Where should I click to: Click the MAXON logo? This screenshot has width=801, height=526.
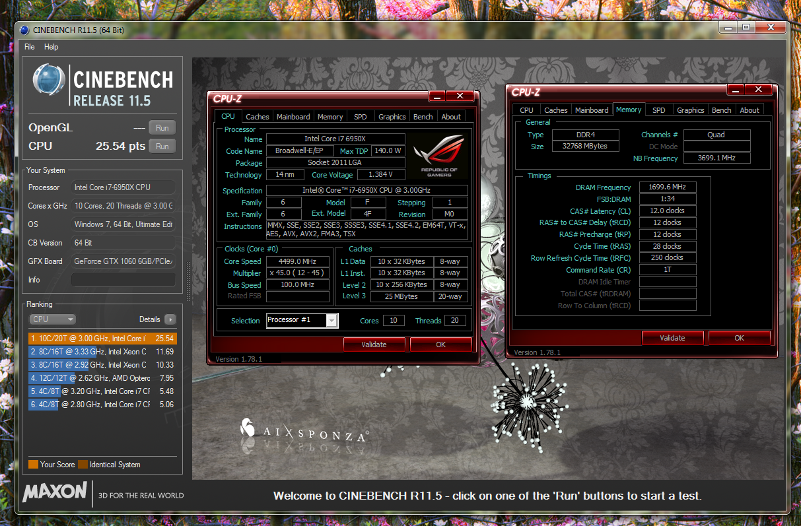[x=55, y=492]
